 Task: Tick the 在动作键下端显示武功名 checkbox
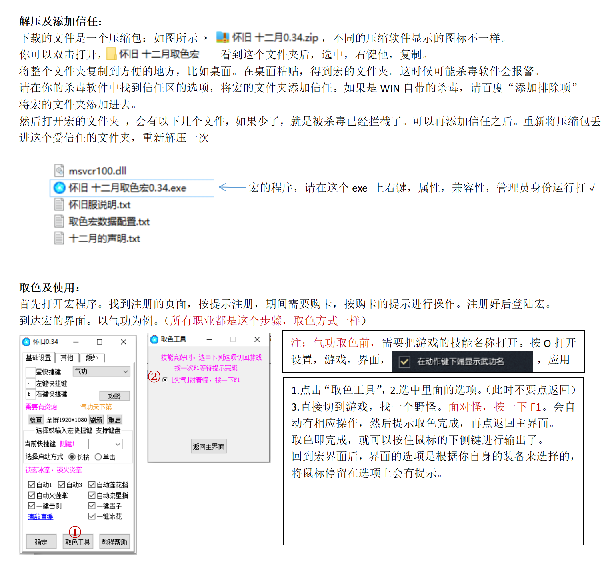pyautogui.click(x=404, y=362)
